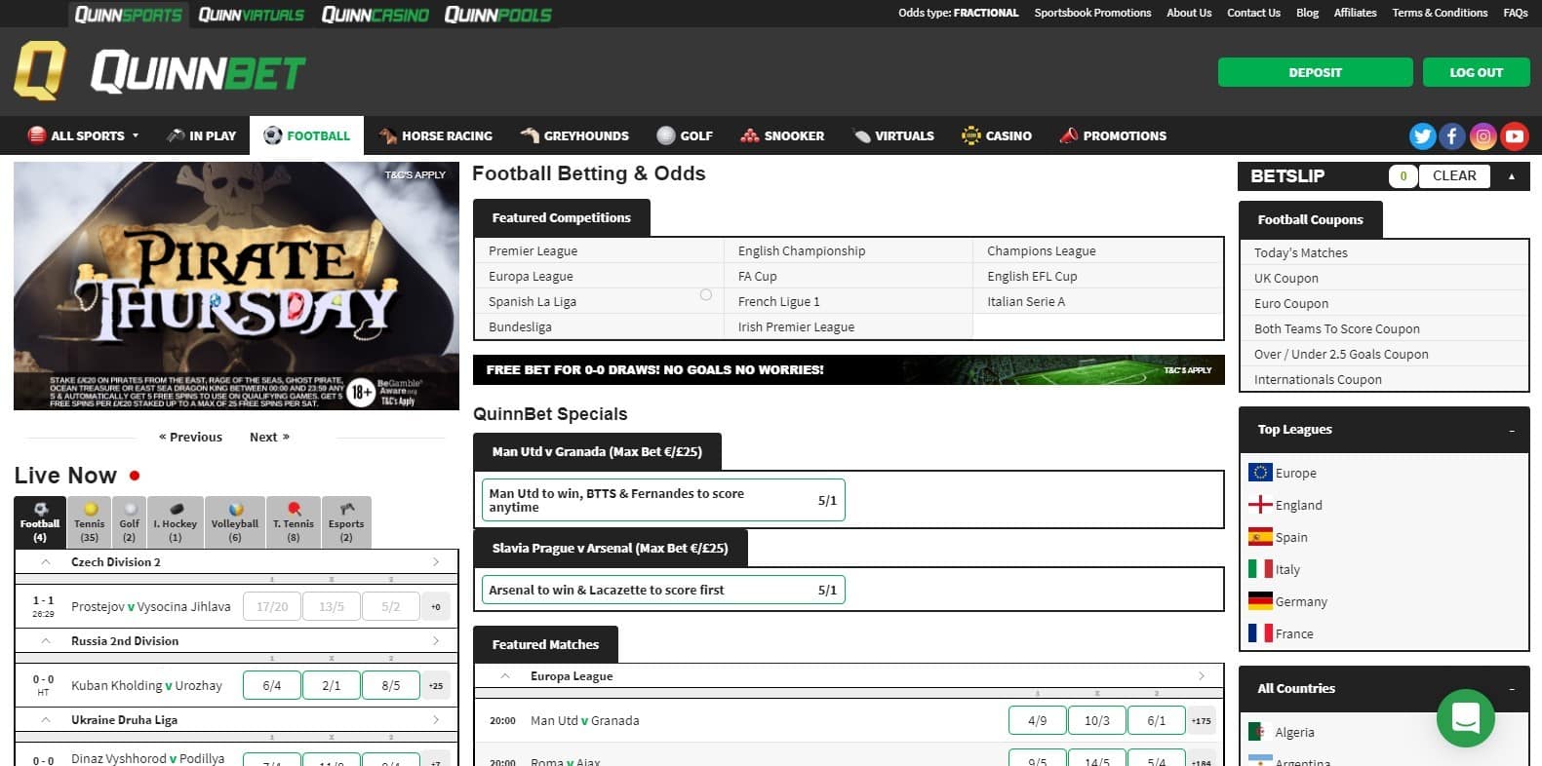Collapse the Czech Division 2 section
This screenshot has height=766, width=1542.
[46, 562]
